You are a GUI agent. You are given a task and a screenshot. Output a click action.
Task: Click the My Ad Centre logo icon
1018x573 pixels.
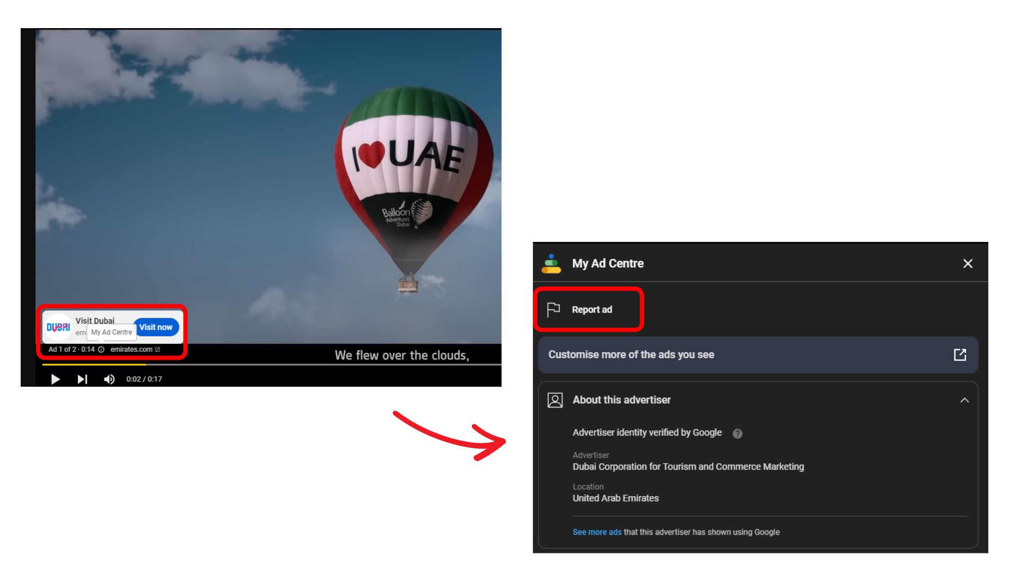(551, 264)
